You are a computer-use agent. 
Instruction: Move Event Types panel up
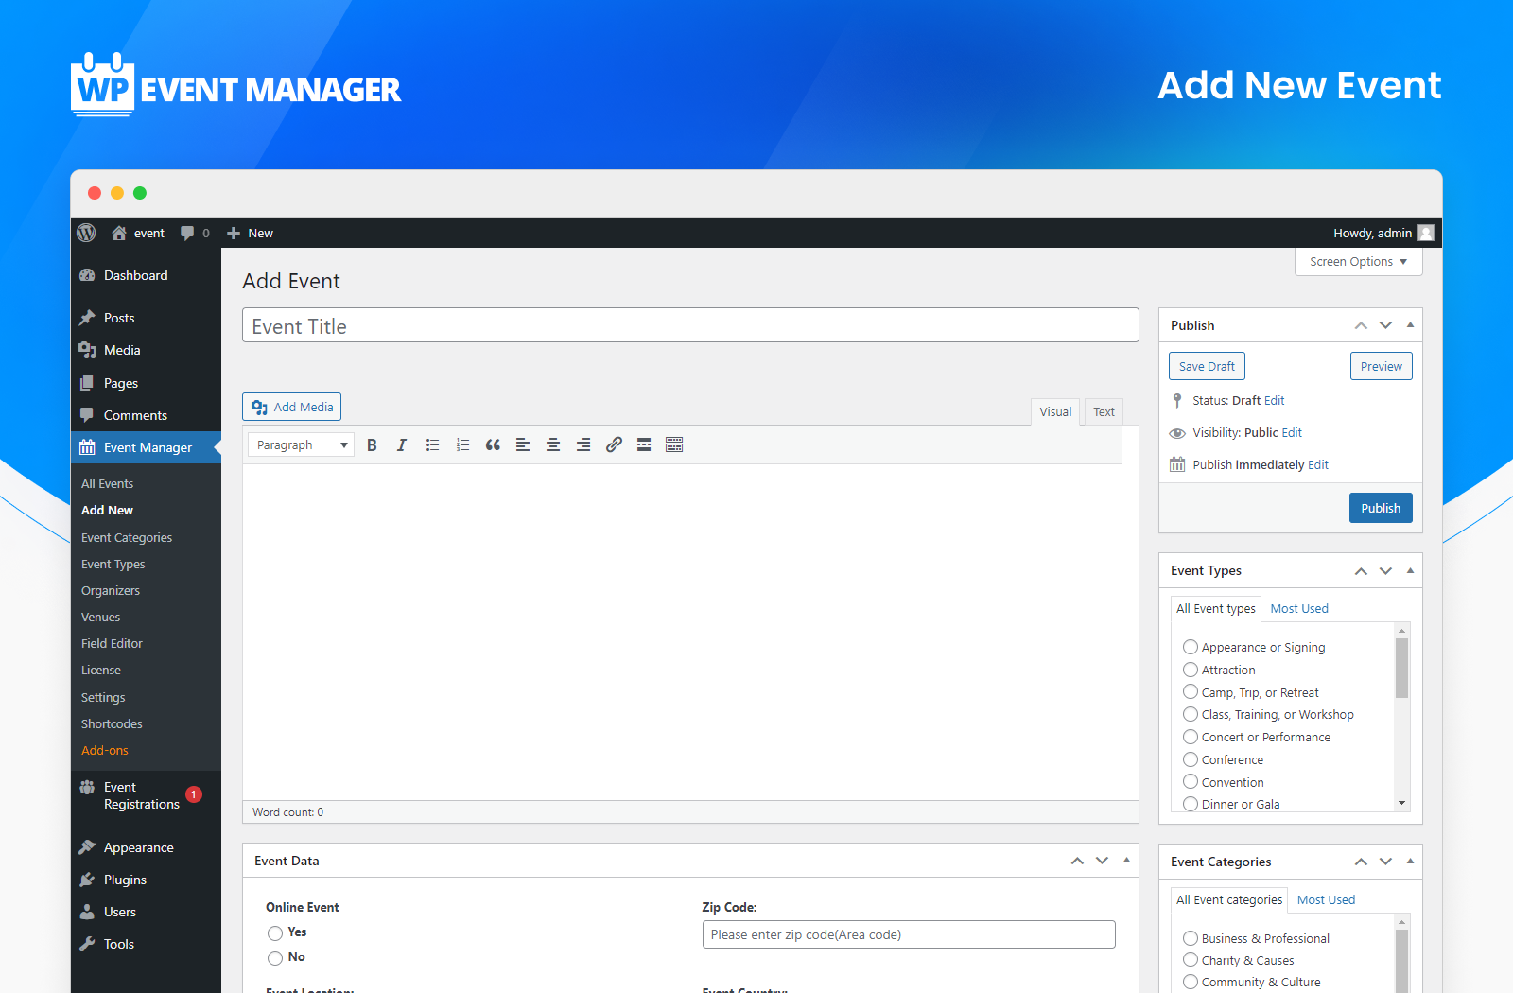[x=1361, y=570]
